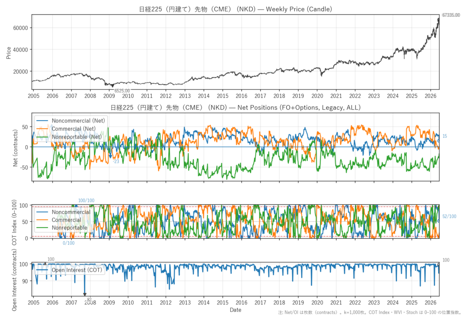Click the 2020 label on bottom date axis
466x318 pixels.
tap(317, 303)
